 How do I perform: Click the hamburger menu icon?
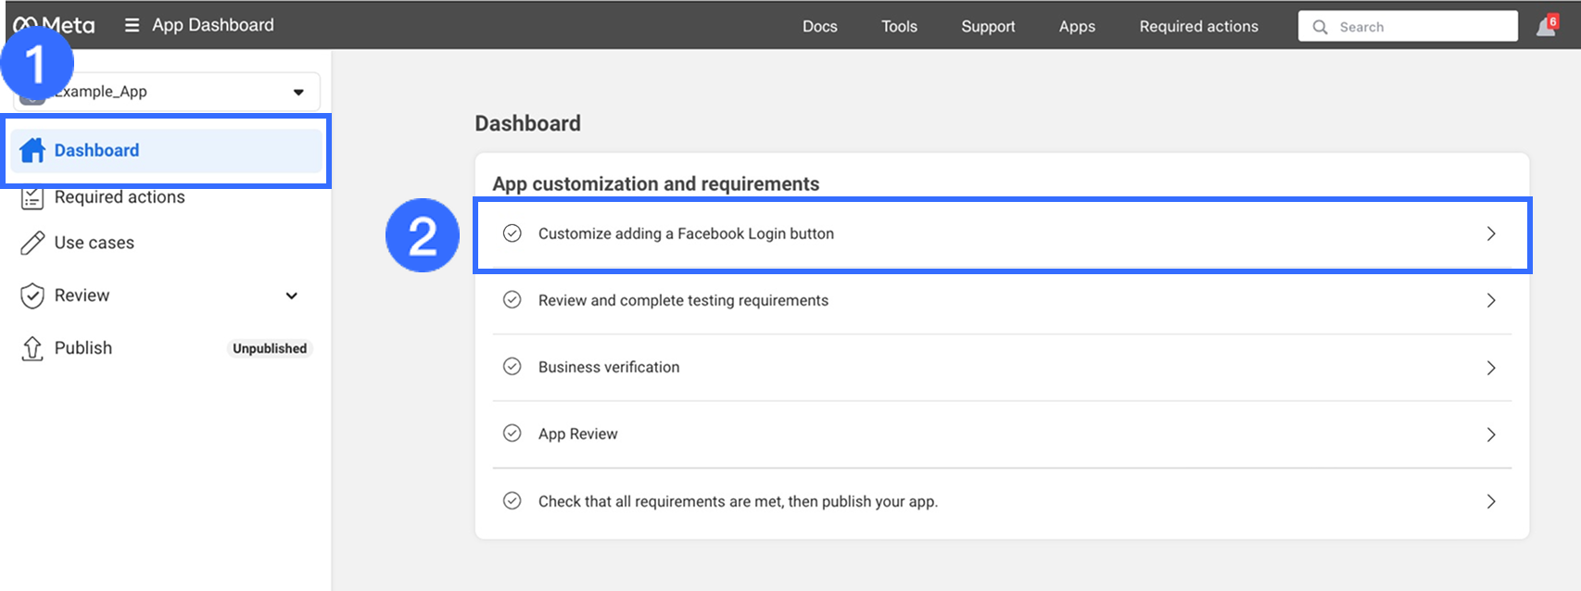click(x=132, y=25)
